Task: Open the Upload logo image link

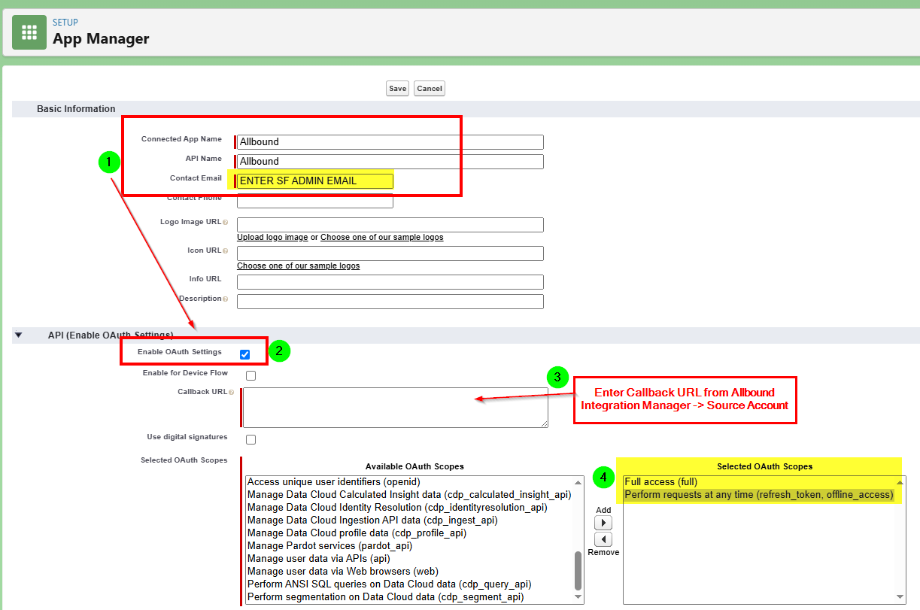Action: click(x=272, y=237)
